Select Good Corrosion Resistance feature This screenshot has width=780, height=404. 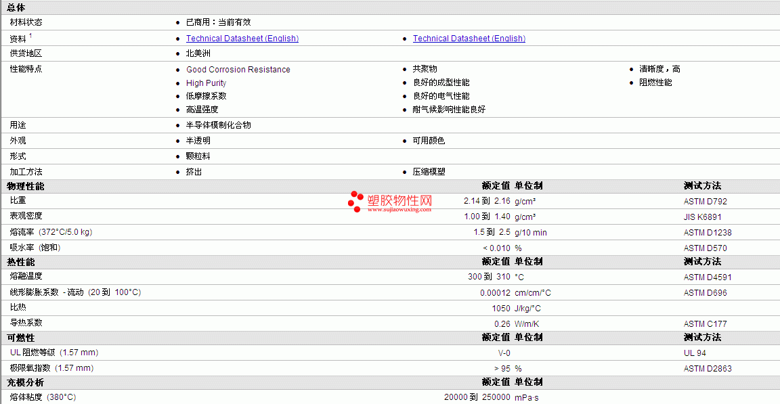238,70
